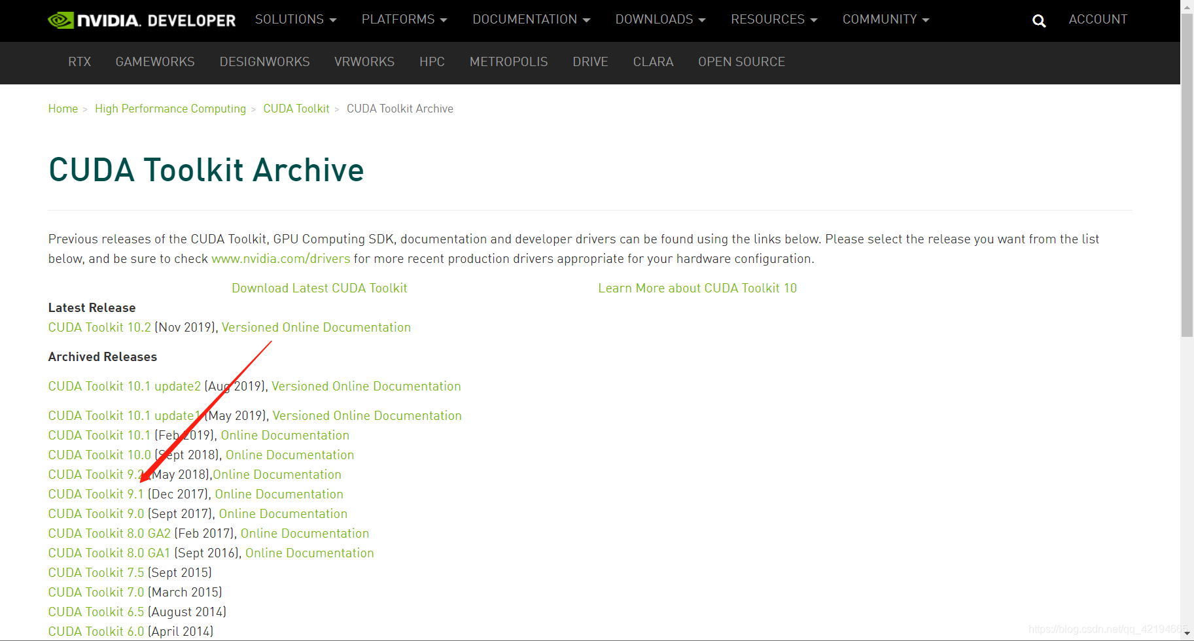Open CUDA Toolkit 10.1 Feb 2019 link
Viewport: 1194px width, 641px height.
pos(99,435)
